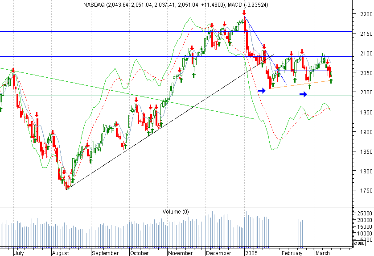The width and height of the screenshot is (374, 256).
Task: Select the 1850 price axis label
Action: pos(366,151)
